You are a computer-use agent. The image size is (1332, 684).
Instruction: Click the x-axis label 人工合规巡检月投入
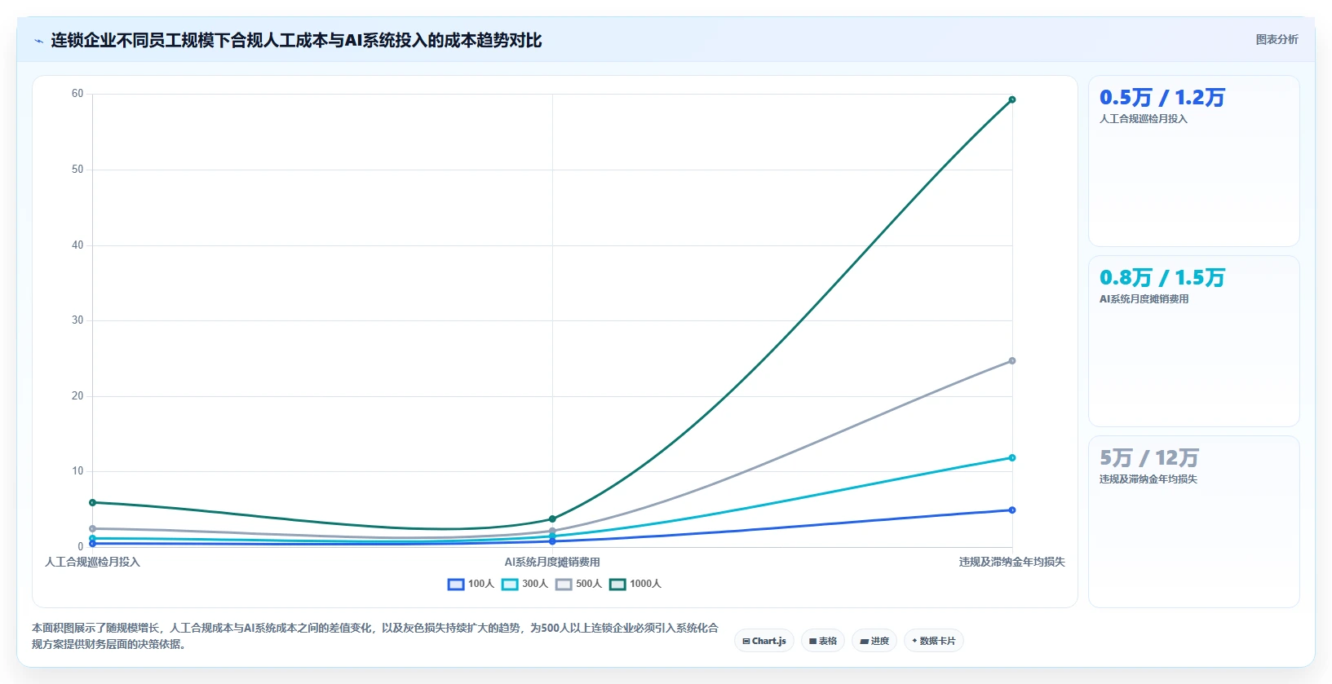[x=92, y=562]
